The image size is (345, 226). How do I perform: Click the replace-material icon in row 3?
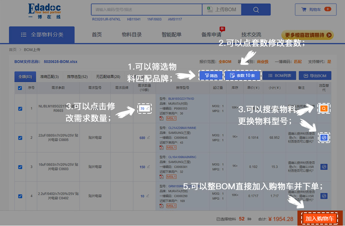pos(324,167)
